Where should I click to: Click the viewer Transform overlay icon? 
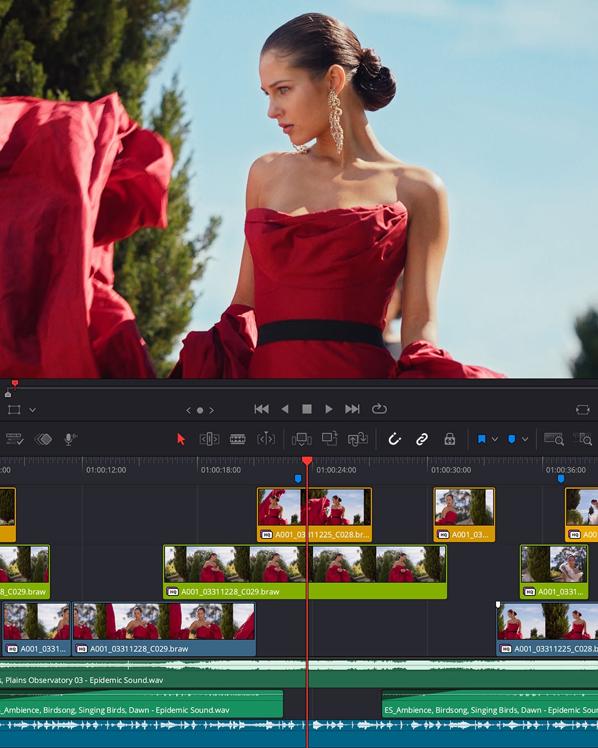(x=14, y=410)
